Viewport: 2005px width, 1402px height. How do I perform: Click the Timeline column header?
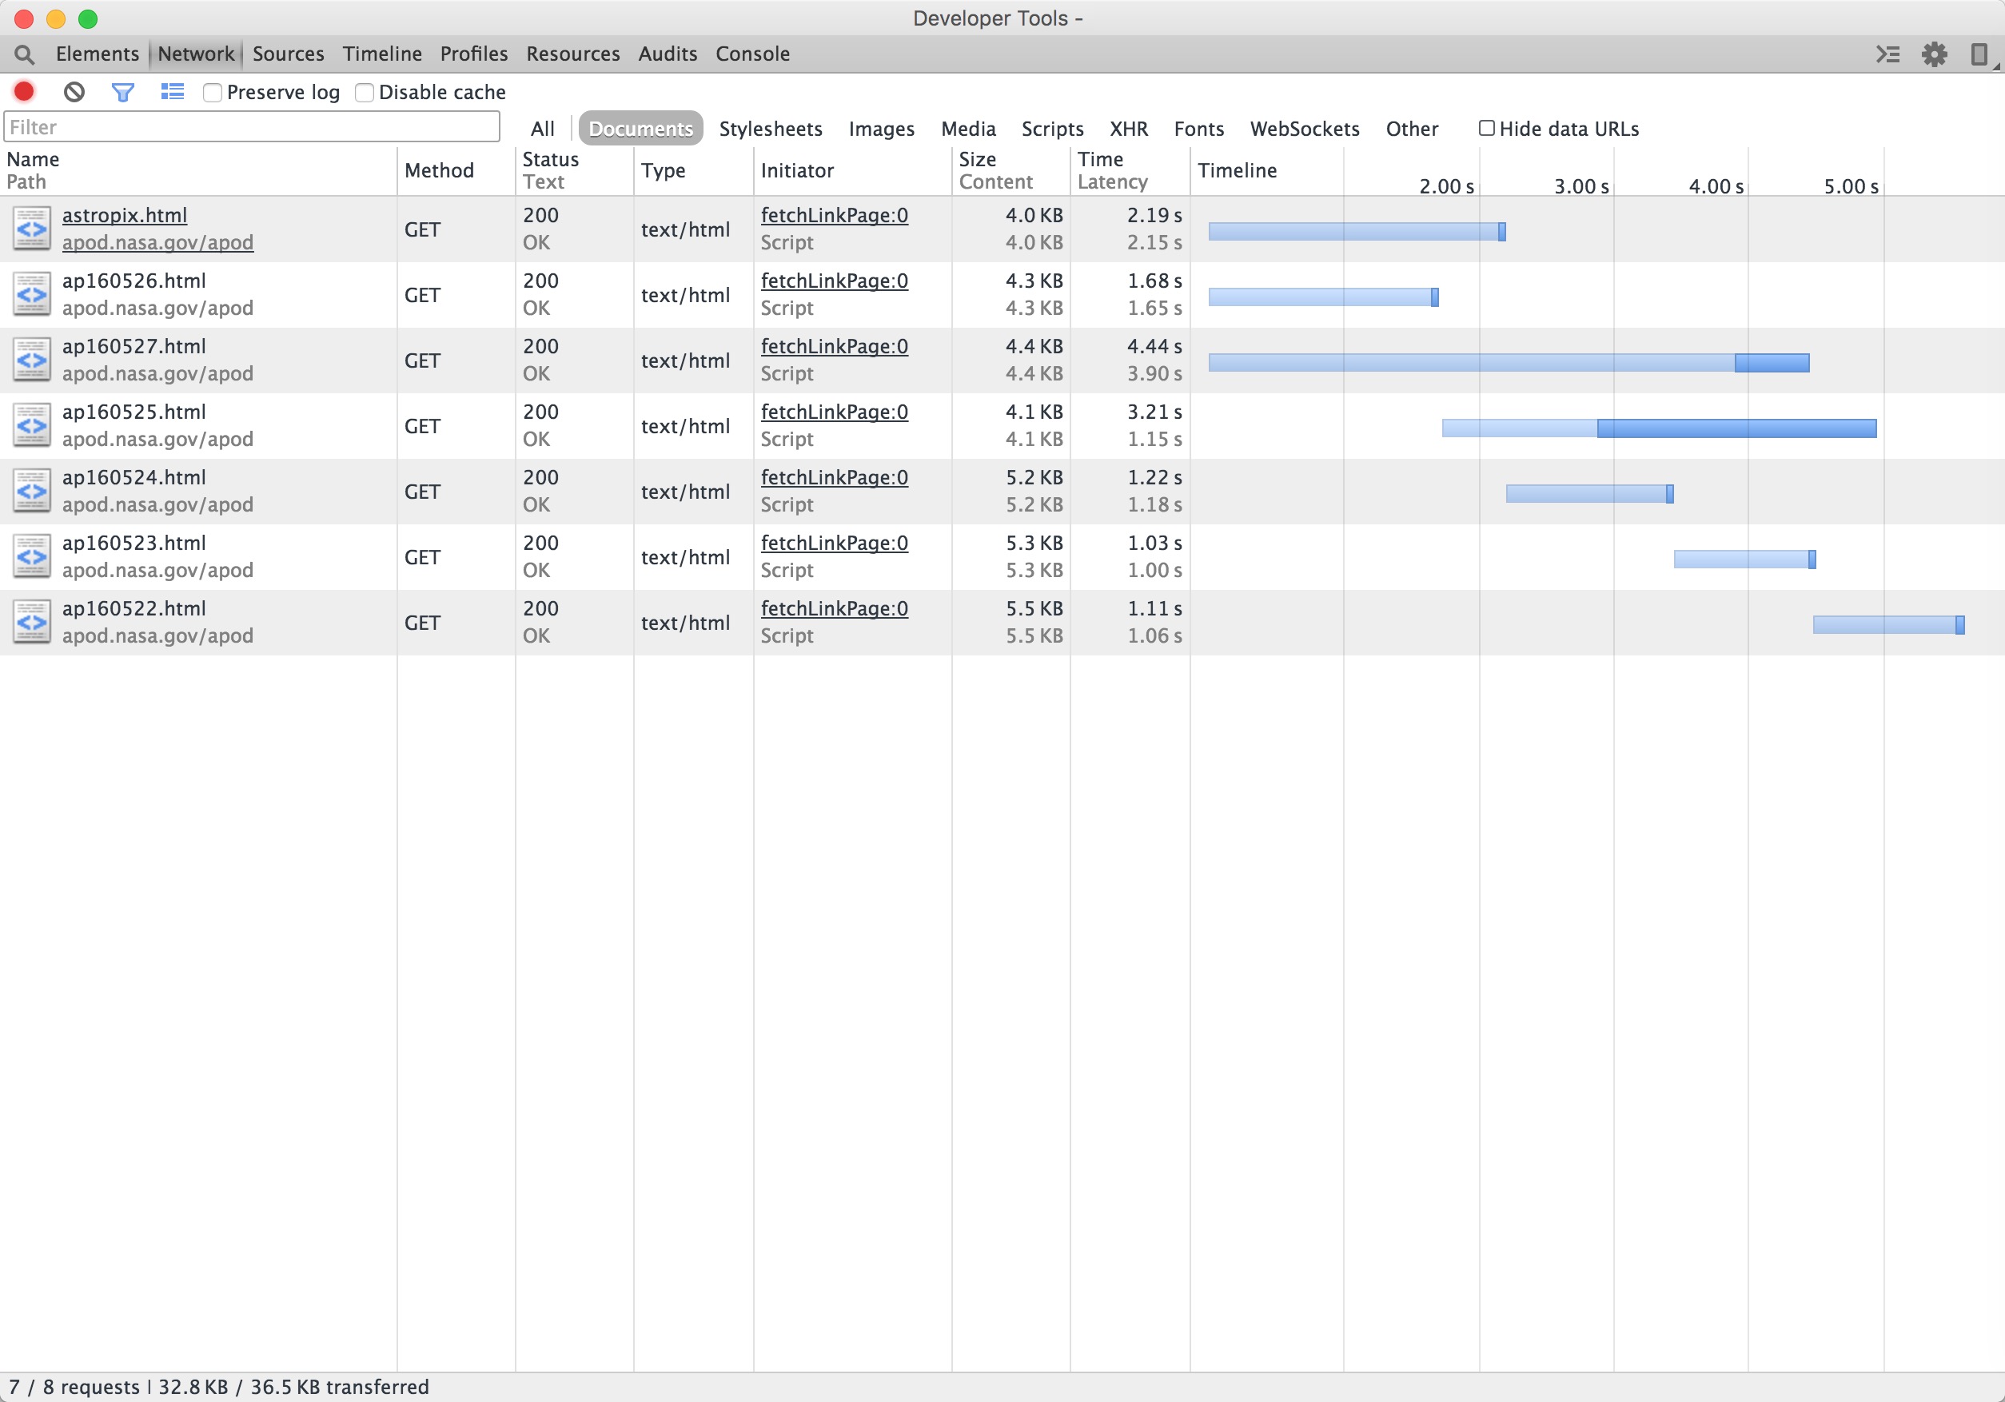[x=1237, y=170]
